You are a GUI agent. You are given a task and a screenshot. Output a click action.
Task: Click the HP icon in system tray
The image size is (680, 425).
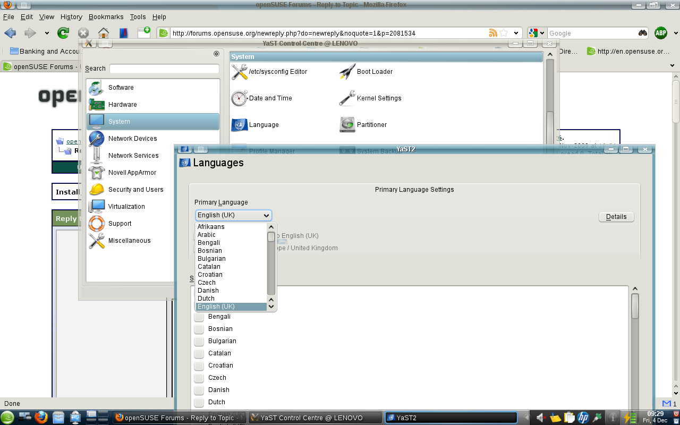tap(583, 418)
